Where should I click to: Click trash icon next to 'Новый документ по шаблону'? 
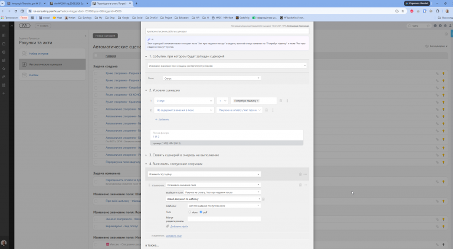tap(263, 199)
